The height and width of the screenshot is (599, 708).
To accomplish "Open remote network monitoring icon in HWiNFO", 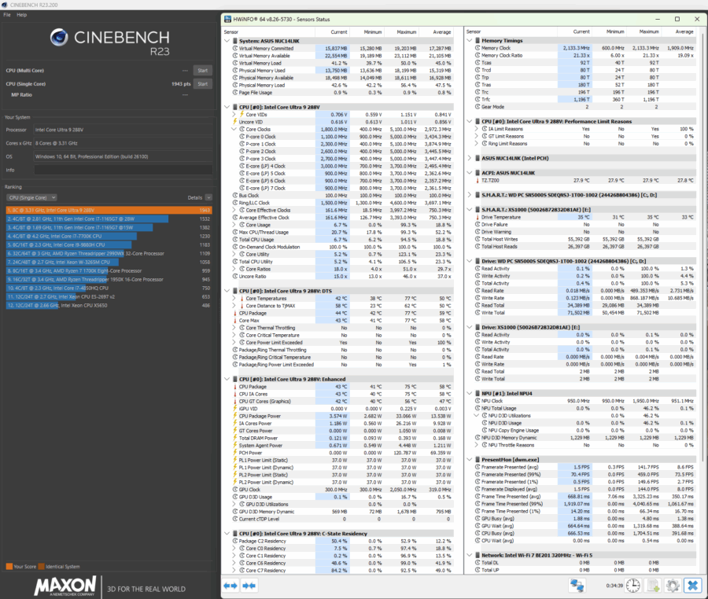I will click(x=577, y=586).
